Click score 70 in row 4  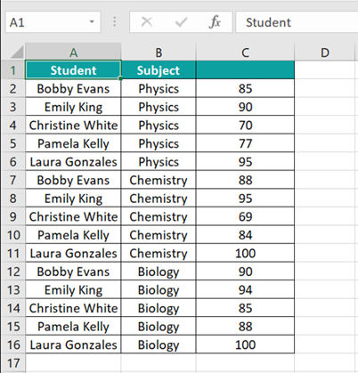click(x=245, y=126)
